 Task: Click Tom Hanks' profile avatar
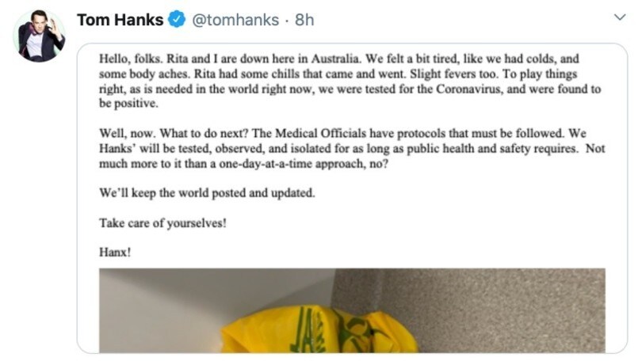[x=39, y=36]
